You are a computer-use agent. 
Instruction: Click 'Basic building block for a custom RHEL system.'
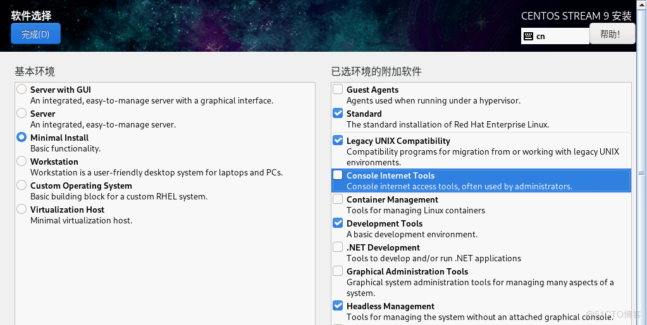click(x=119, y=197)
